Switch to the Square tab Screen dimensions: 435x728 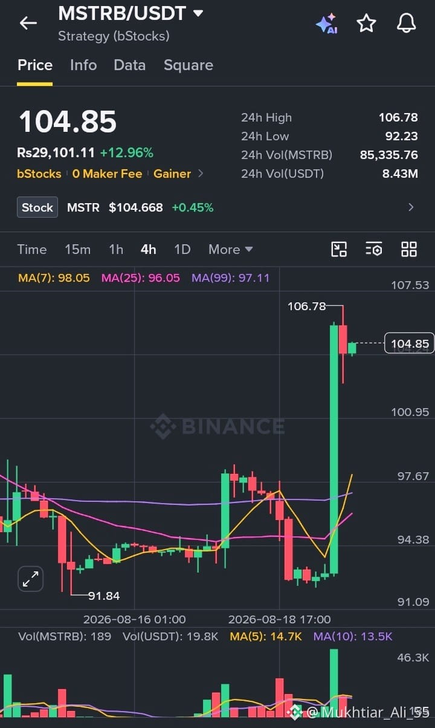coord(188,65)
